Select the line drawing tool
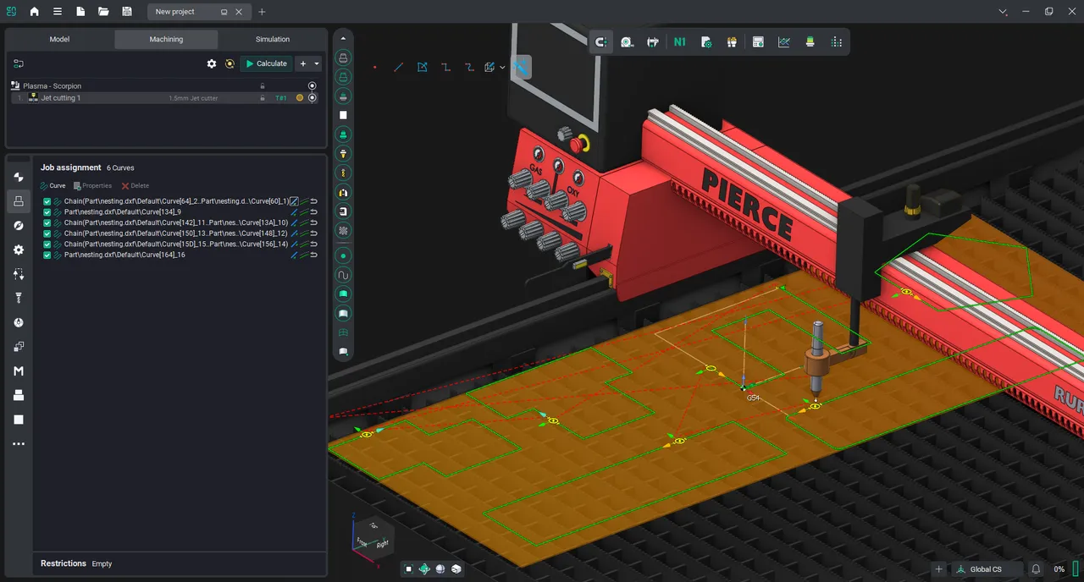The image size is (1084, 582). click(x=398, y=67)
